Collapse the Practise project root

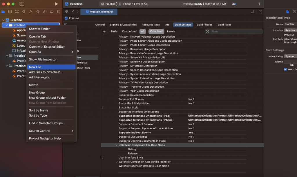coord(3,20)
